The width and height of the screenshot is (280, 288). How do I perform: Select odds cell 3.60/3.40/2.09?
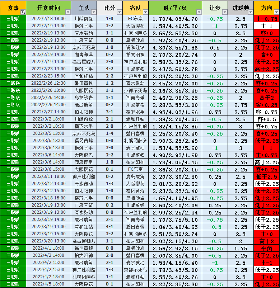[x=175, y=205]
